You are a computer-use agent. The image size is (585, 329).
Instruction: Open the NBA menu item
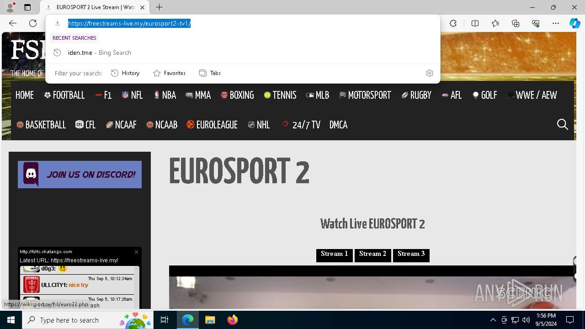165,95
